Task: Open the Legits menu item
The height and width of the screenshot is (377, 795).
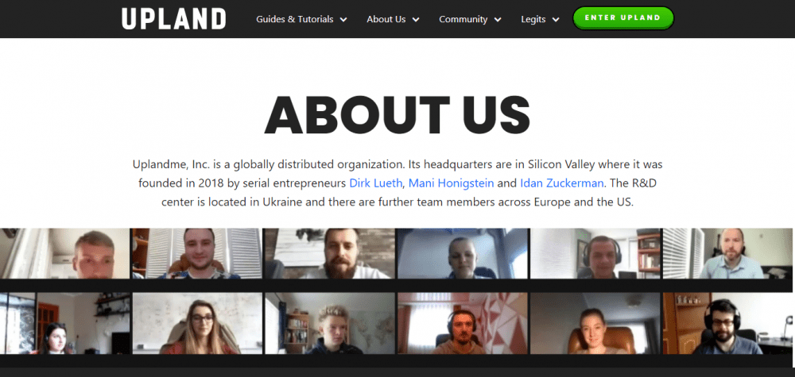Action: (x=533, y=19)
